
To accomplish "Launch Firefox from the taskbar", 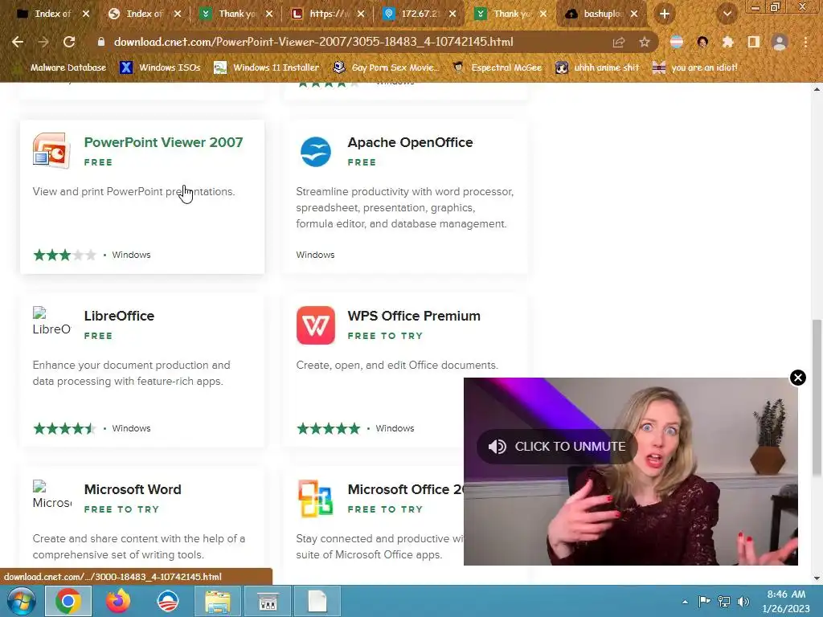I will click(118, 601).
